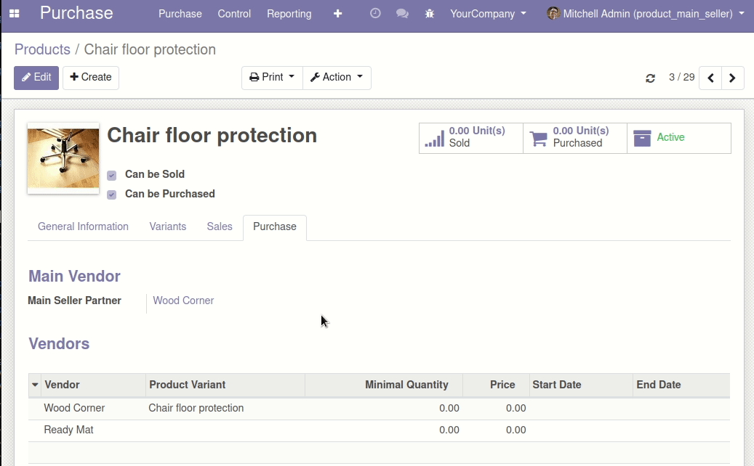Open Purchase menu in navbar
Screen dimensions: 754x466
click(180, 14)
